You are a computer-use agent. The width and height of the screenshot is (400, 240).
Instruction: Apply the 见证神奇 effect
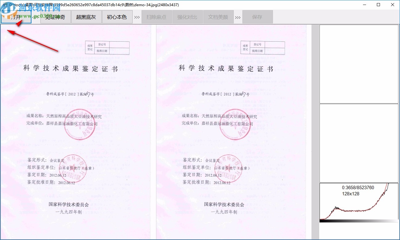pos(55,17)
